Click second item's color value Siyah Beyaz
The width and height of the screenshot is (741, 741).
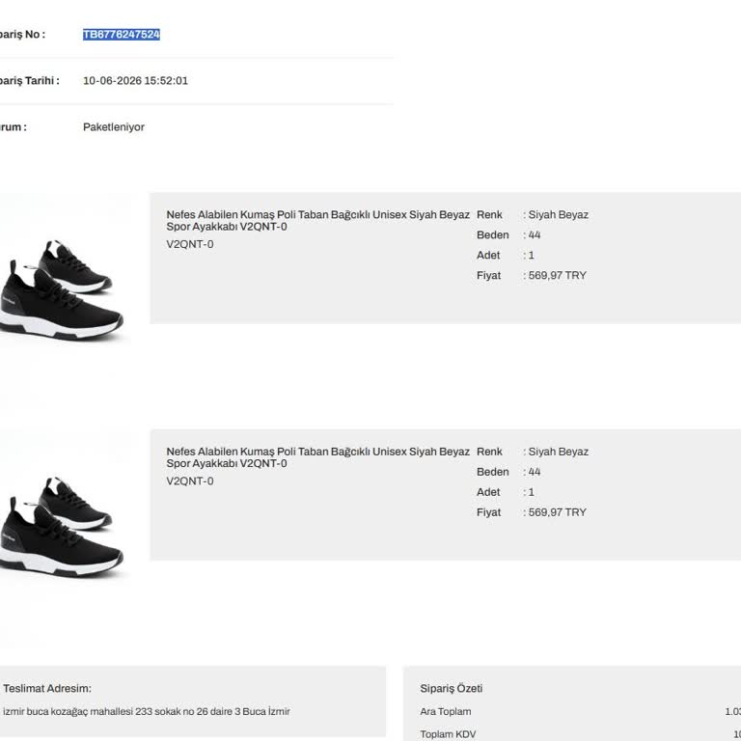(x=558, y=452)
